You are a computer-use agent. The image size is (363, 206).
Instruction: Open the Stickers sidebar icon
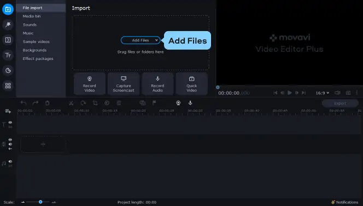pyautogui.click(x=8, y=70)
